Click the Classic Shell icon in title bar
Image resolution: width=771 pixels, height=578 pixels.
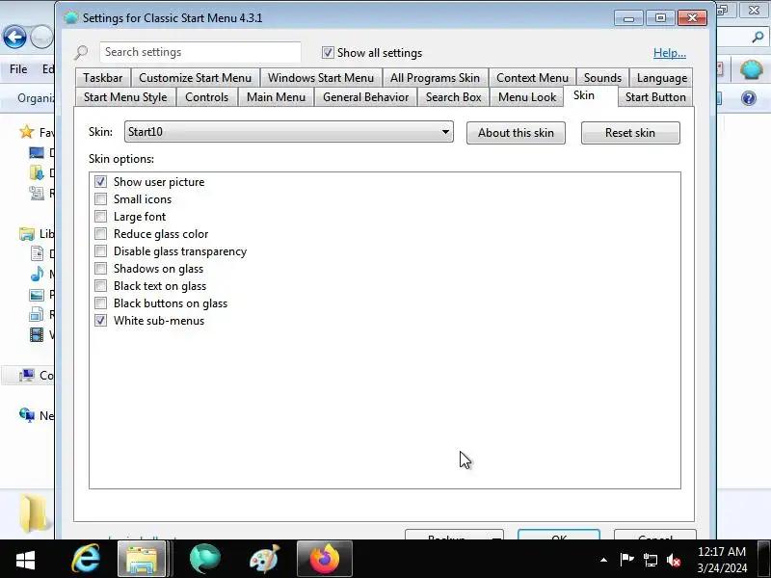71,17
